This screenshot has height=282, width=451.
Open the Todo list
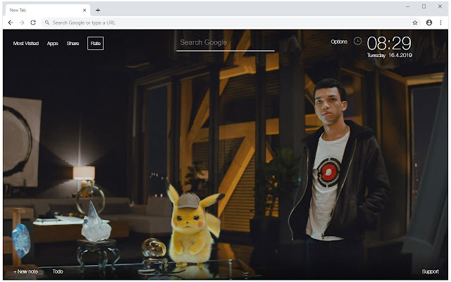tap(58, 271)
